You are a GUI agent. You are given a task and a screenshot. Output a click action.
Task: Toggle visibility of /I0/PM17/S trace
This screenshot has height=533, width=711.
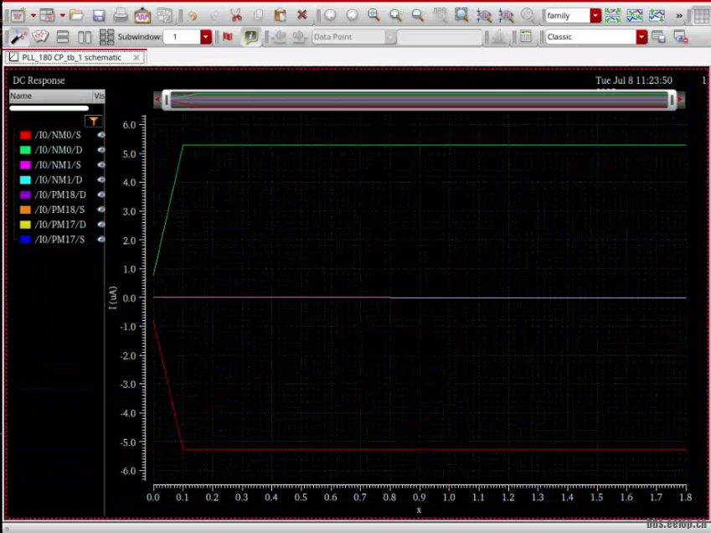pos(100,240)
